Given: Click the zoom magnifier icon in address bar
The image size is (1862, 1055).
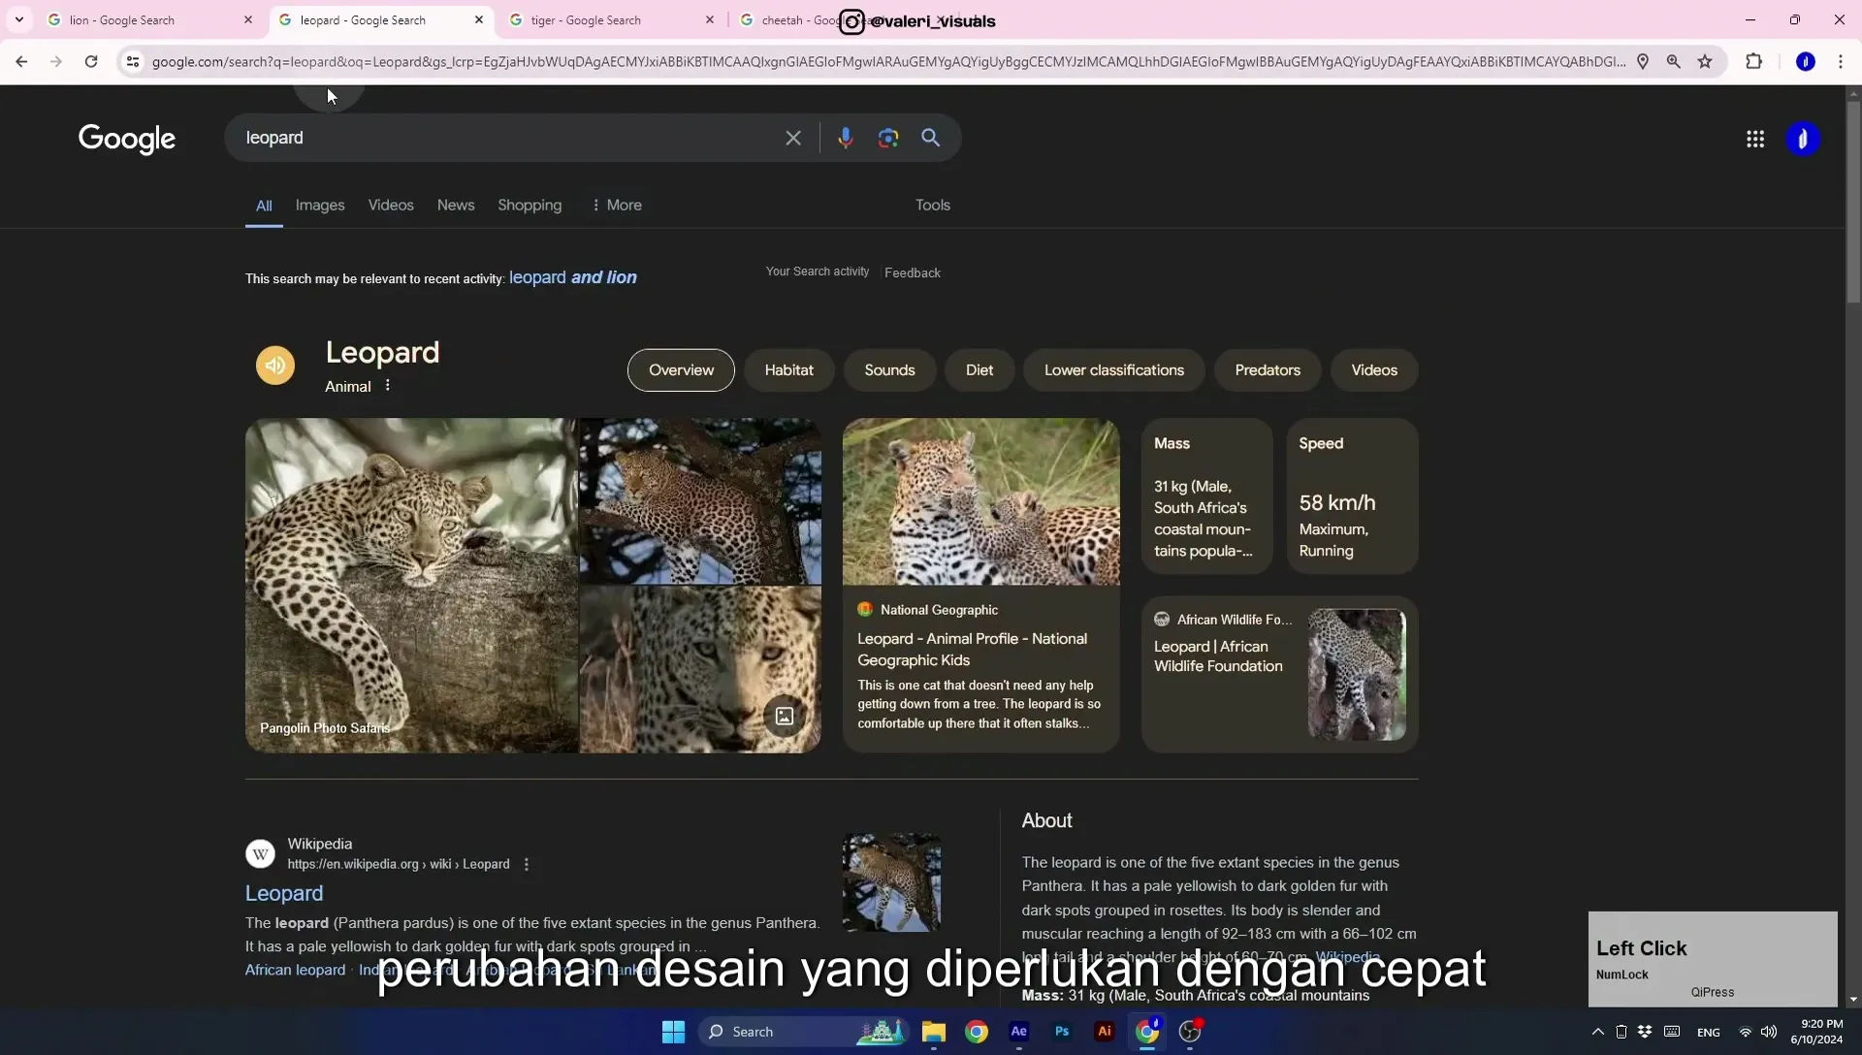Looking at the screenshot, I should pos(1674,62).
